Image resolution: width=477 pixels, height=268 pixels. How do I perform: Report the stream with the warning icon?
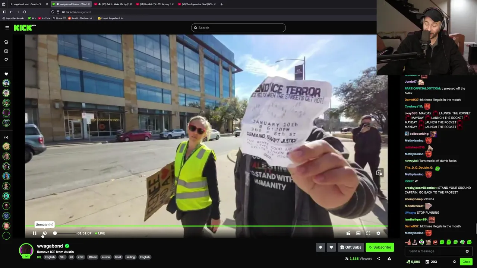389,259
